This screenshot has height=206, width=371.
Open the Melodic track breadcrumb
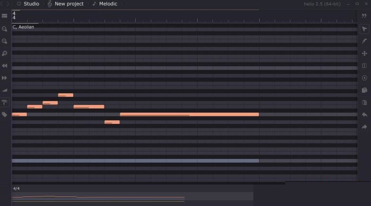click(x=108, y=4)
